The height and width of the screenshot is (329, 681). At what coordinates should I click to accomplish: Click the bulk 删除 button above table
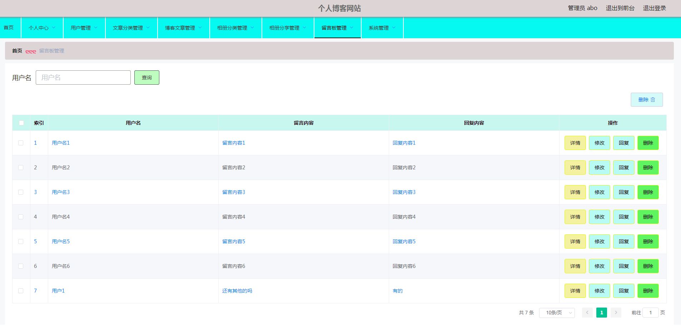tap(647, 100)
